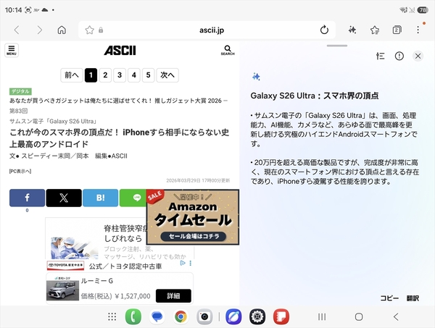The width and height of the screenshot is (435, 328).
Task: Open the summary info notice icon
Action: point(399,56)
